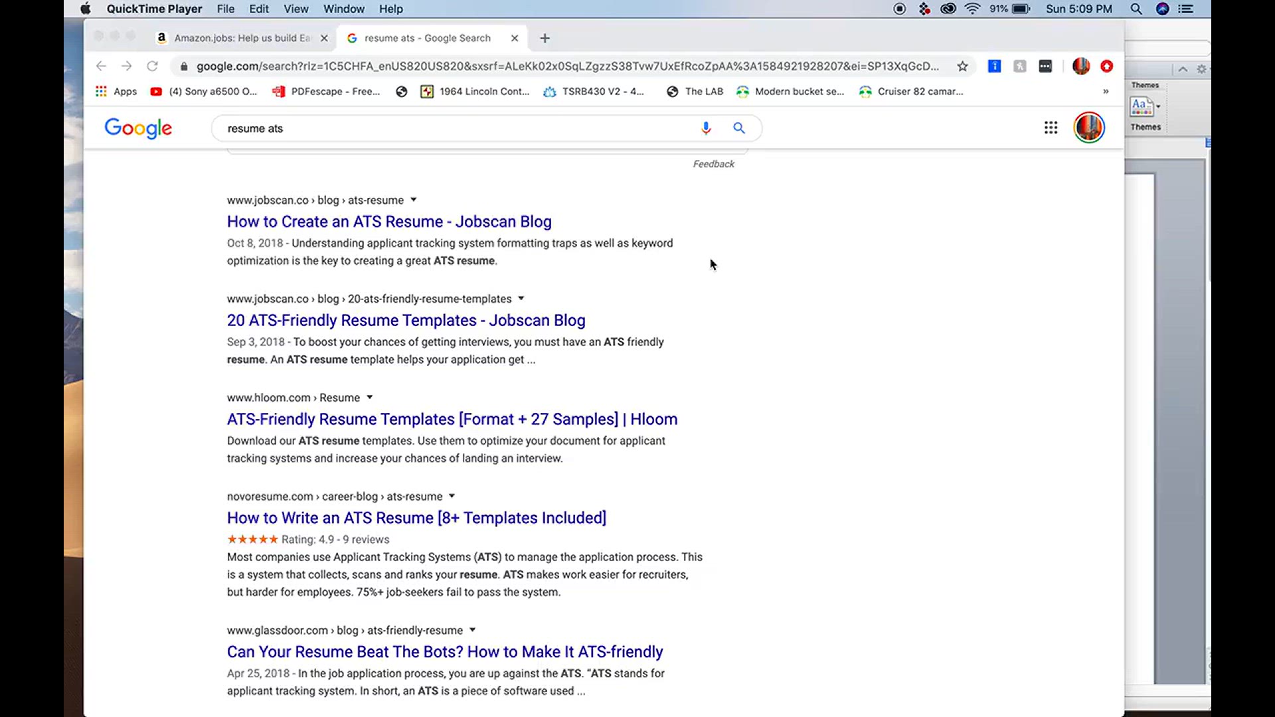The image size is (1275, 717).
Task: Close the resume ats Google Search tab
Action: click(x=515, y=39)
